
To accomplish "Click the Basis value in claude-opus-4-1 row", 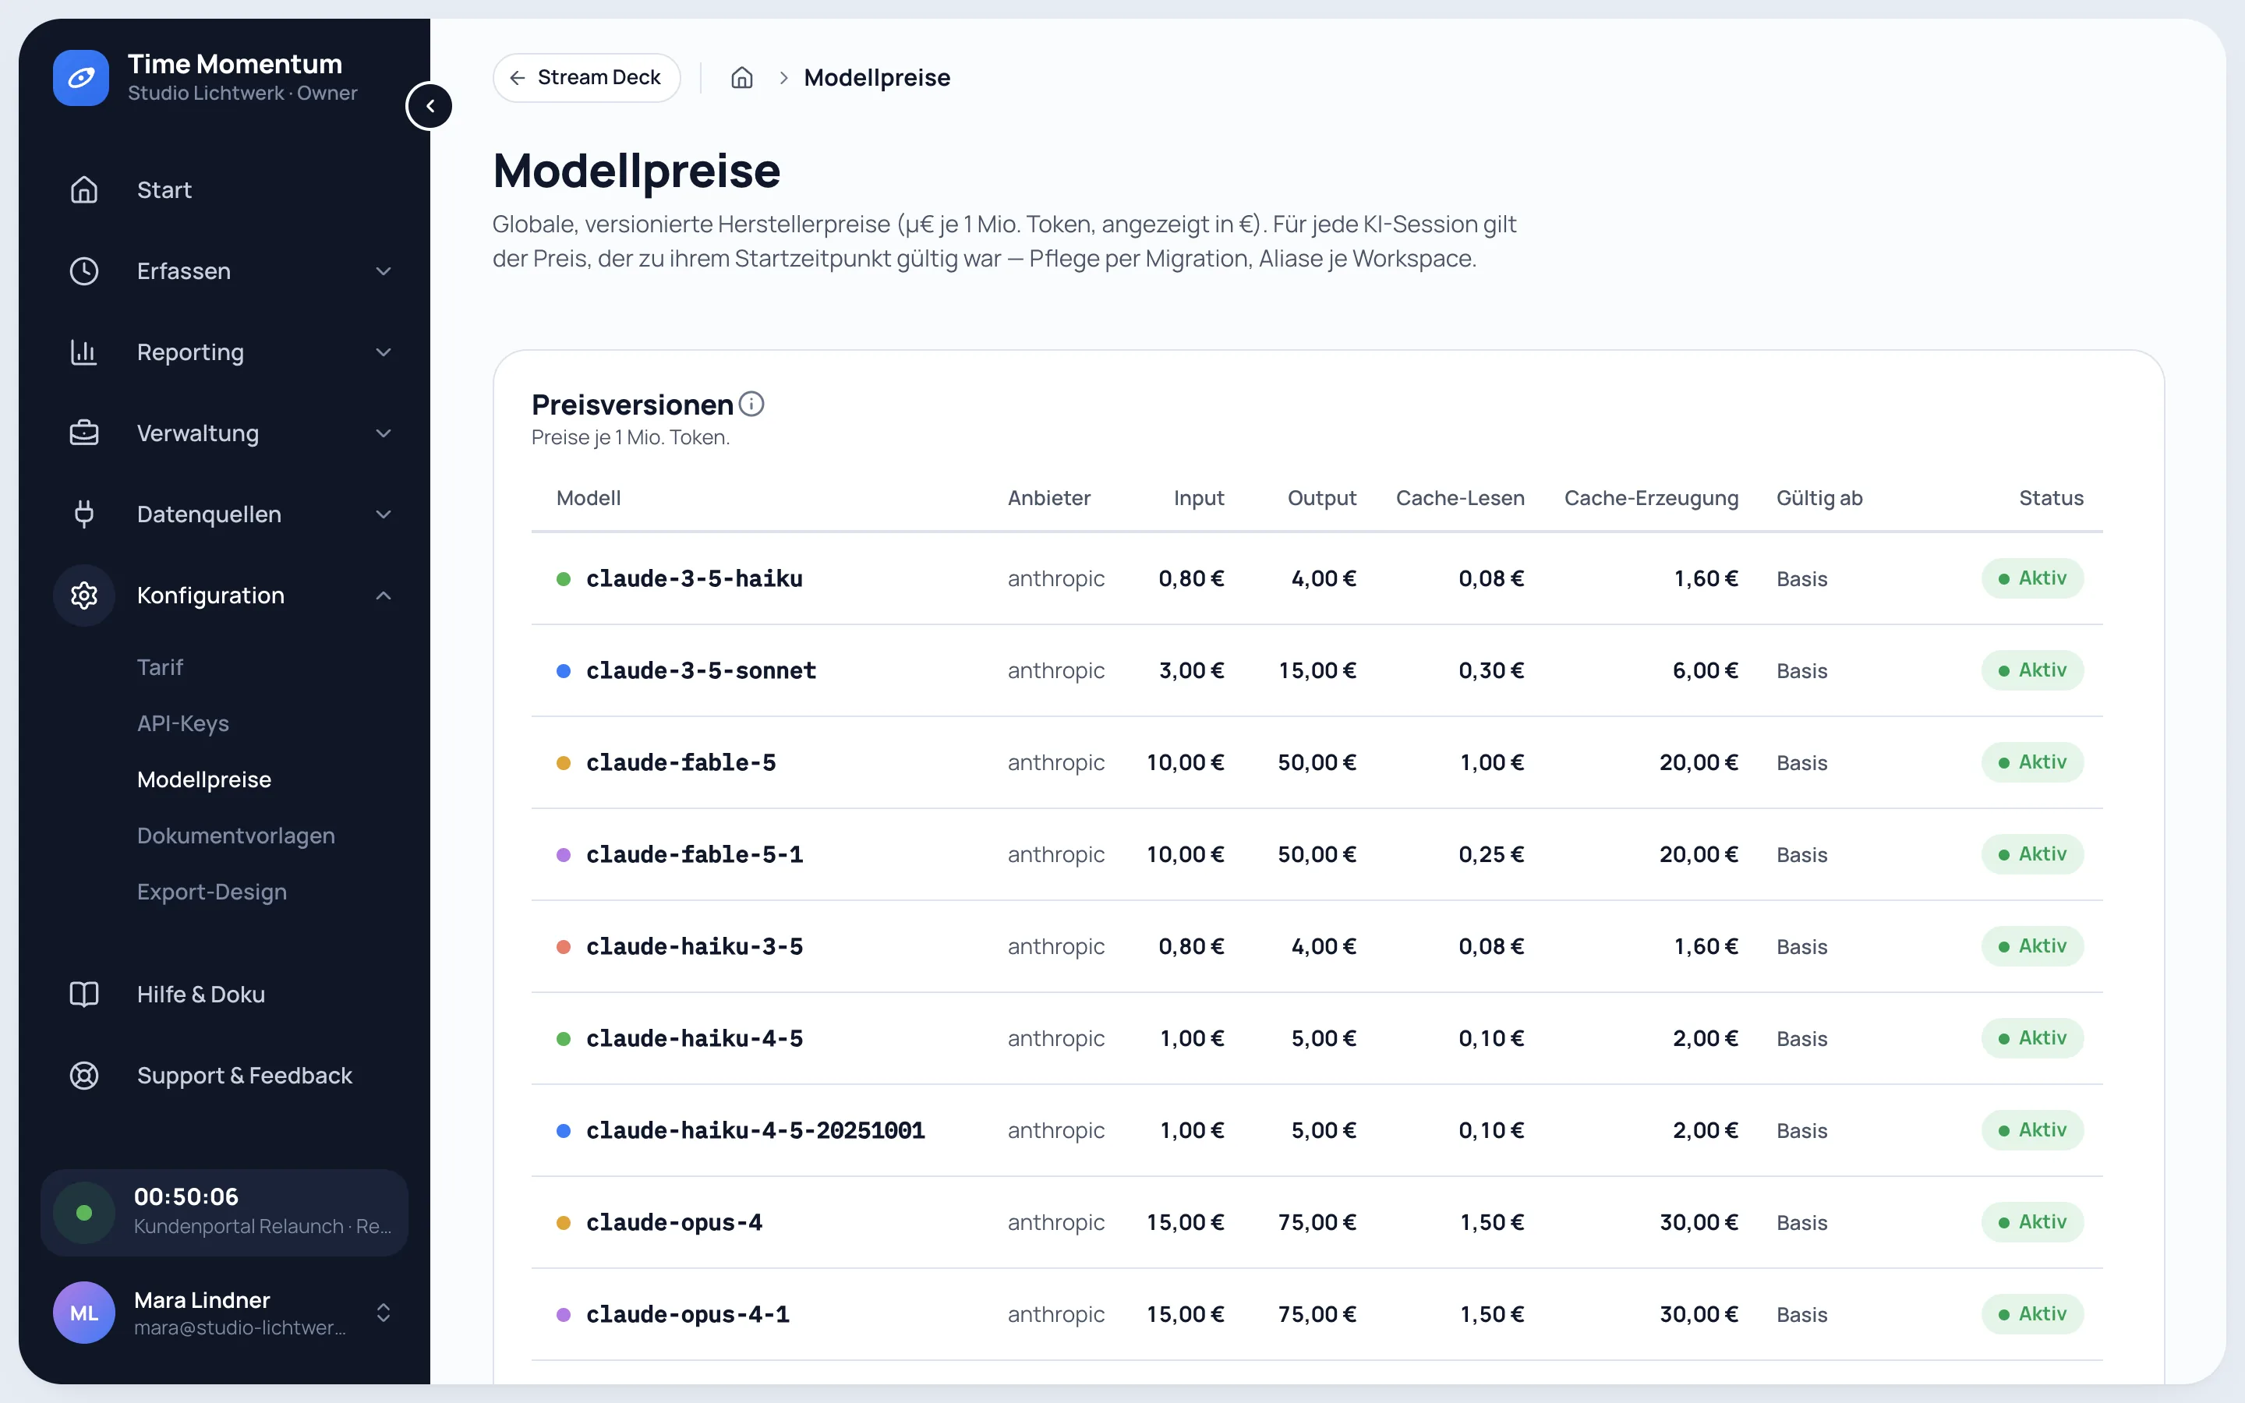I will (x=1801, y=1315).
